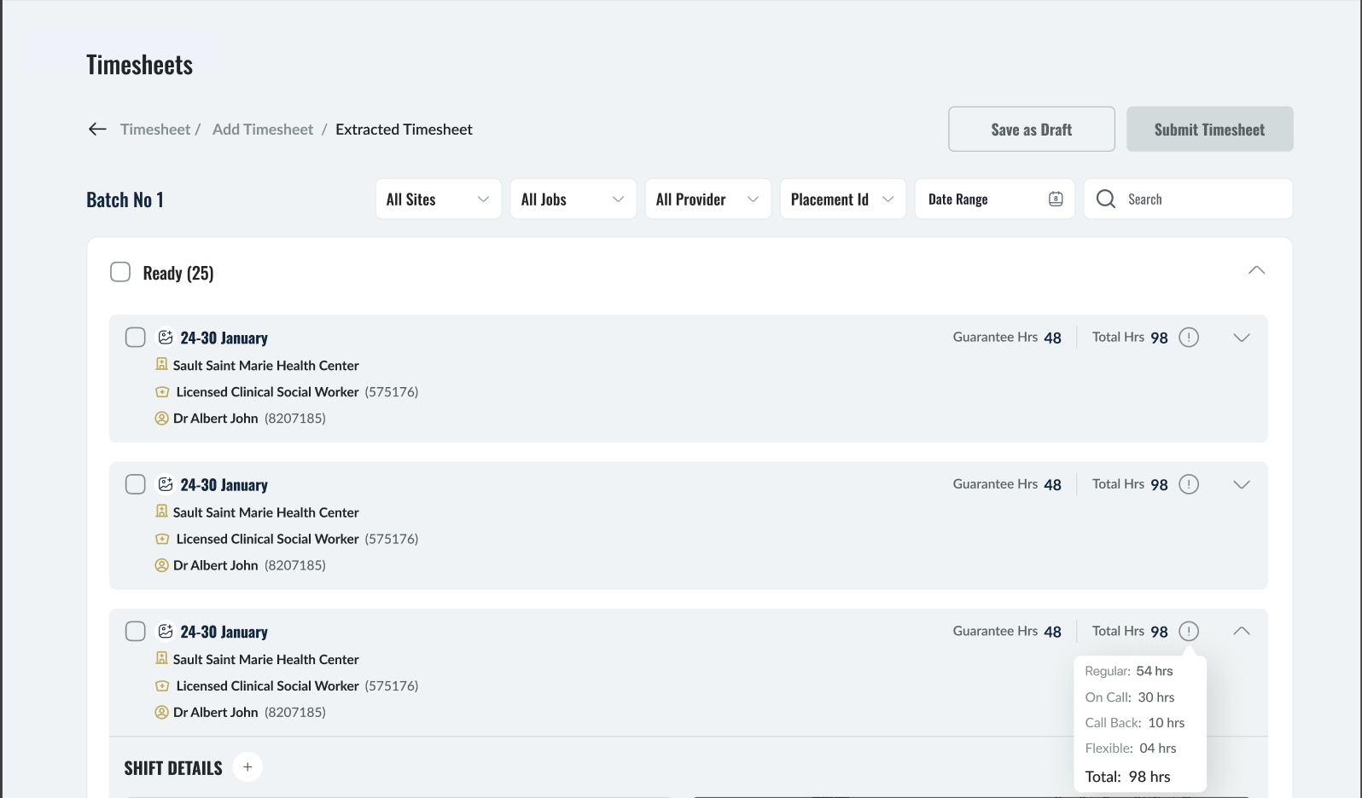Click the building icon on the second card's site row
Screen dimensions: 1362x798
tap(161, 511)
